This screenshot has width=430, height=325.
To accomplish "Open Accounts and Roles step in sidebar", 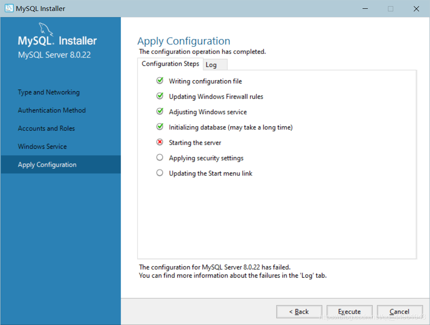I will click(46, 129).
